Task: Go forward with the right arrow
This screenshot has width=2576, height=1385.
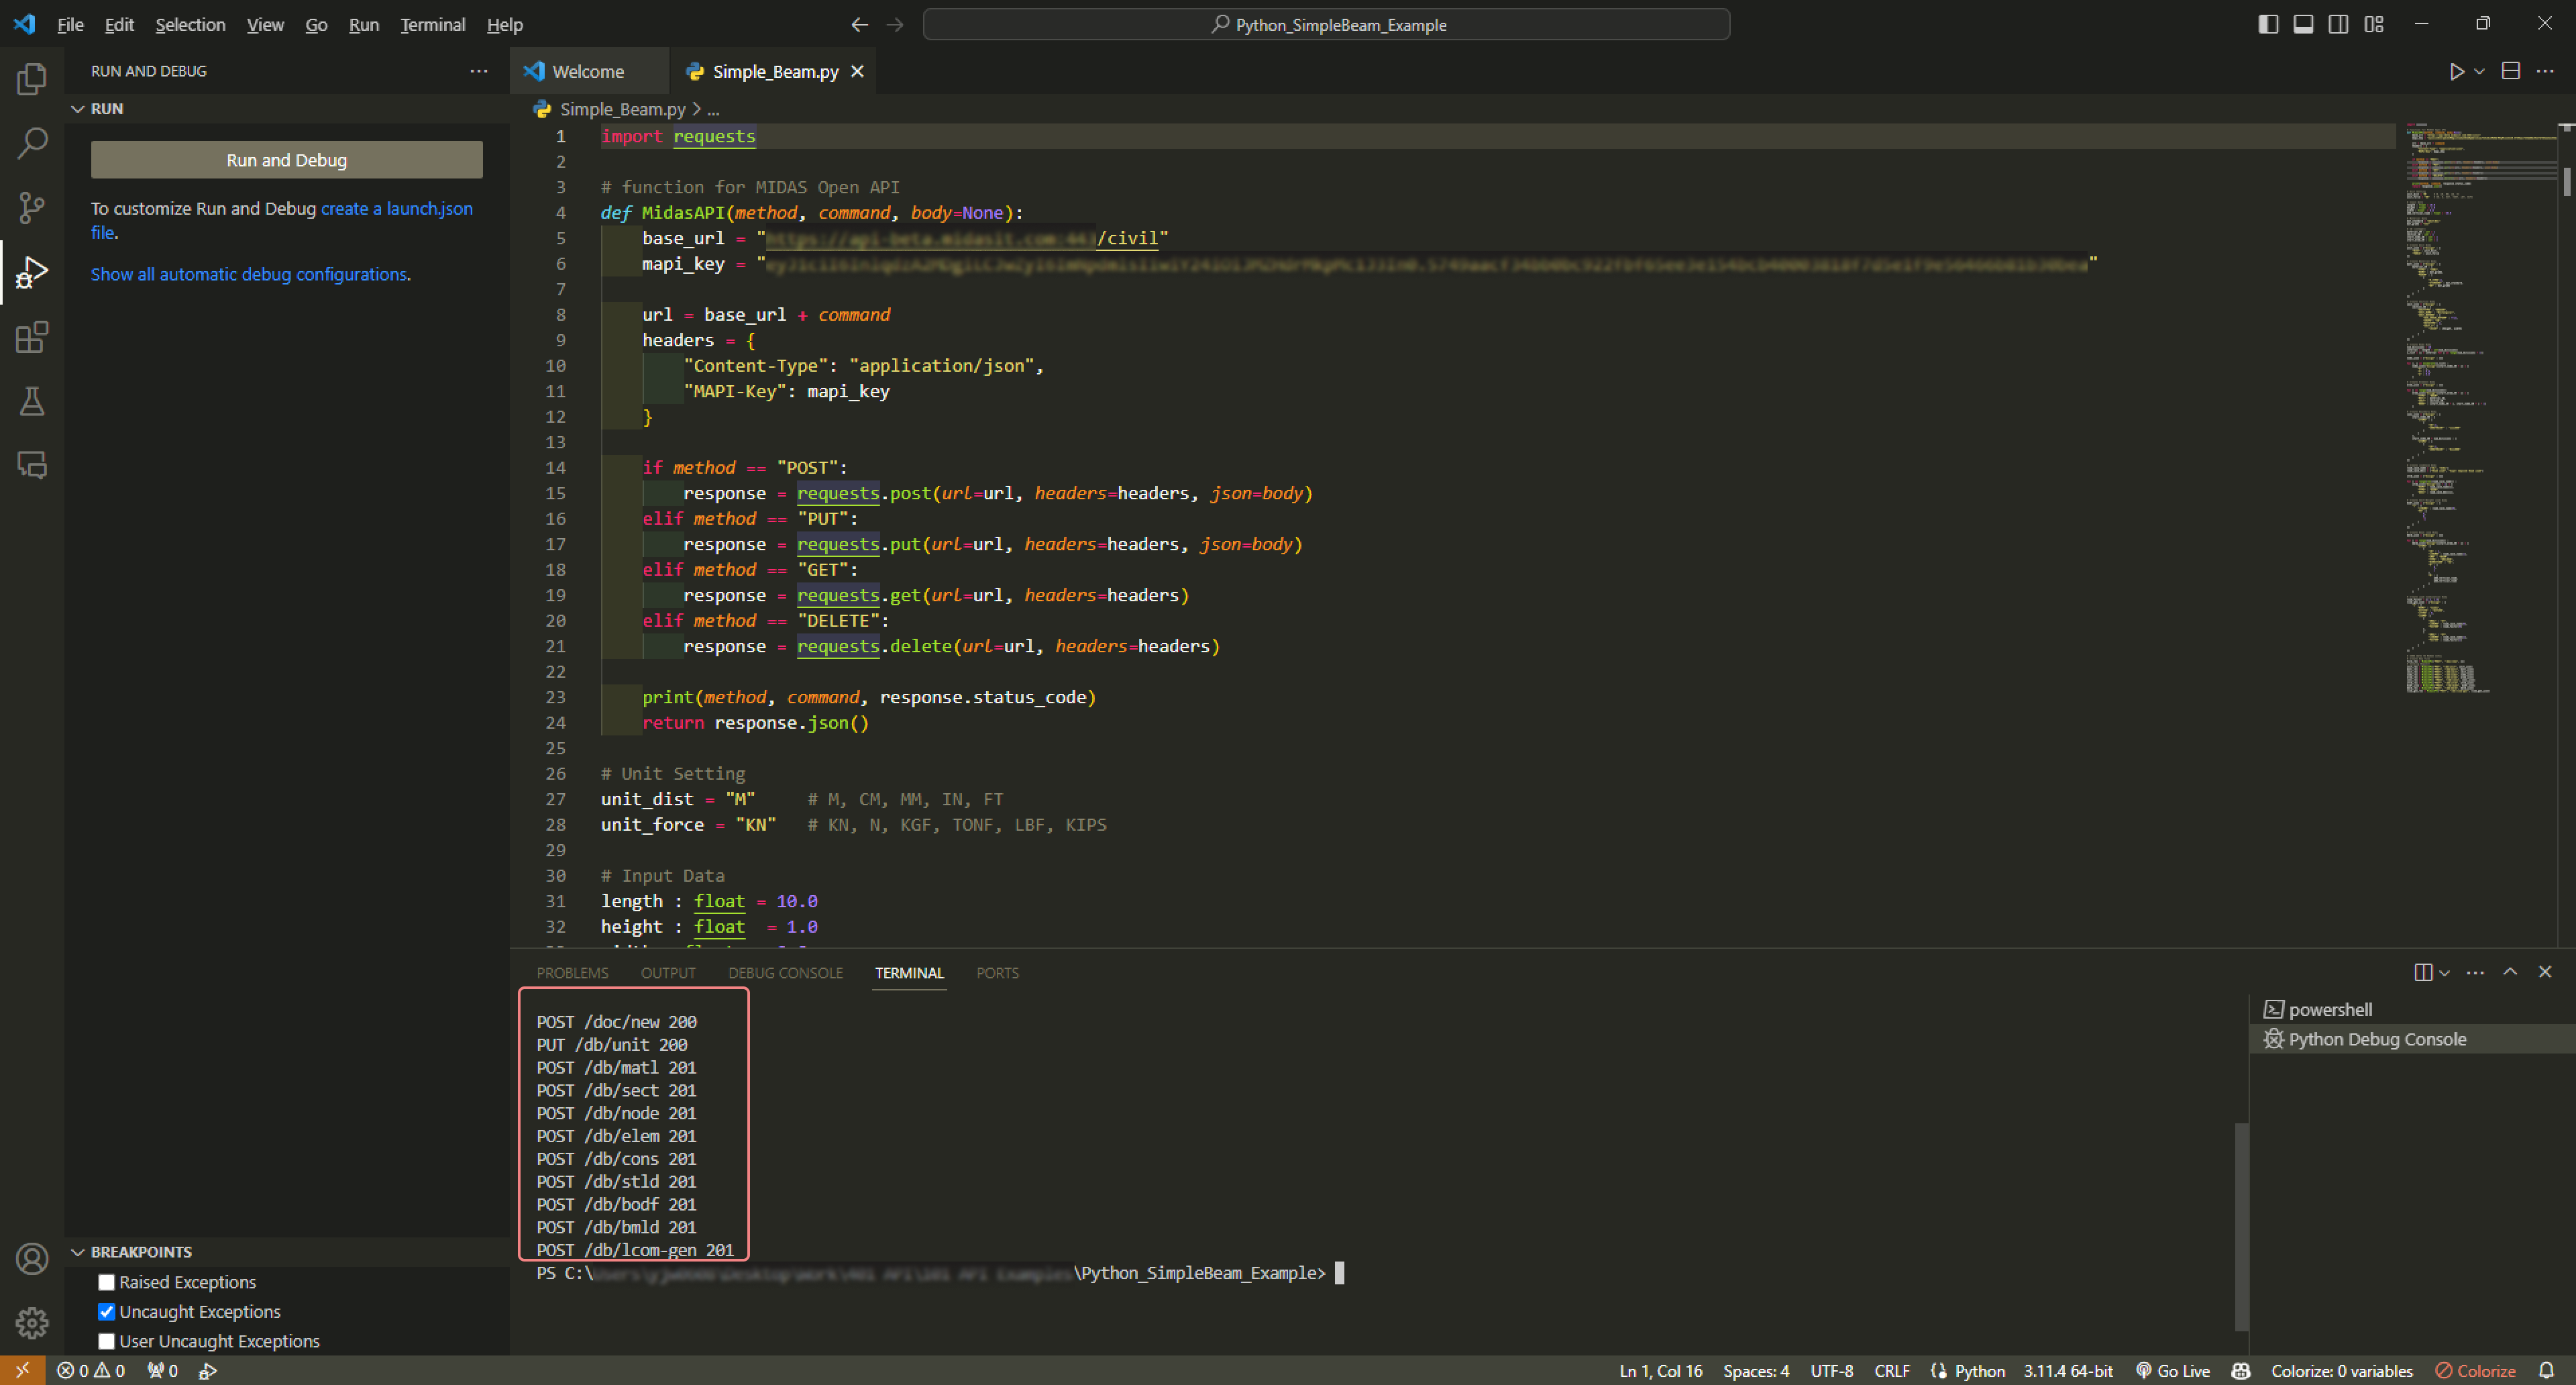Action: pos(895,24)
